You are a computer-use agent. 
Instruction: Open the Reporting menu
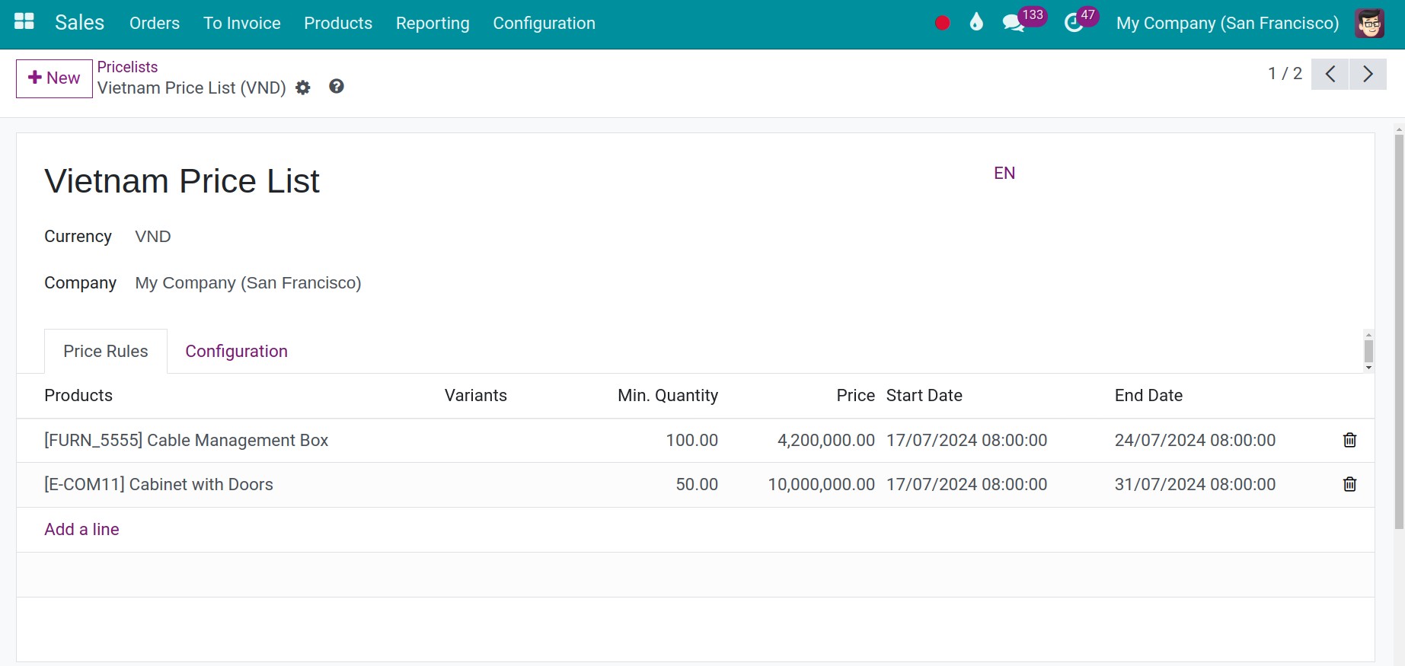(433, 23)
